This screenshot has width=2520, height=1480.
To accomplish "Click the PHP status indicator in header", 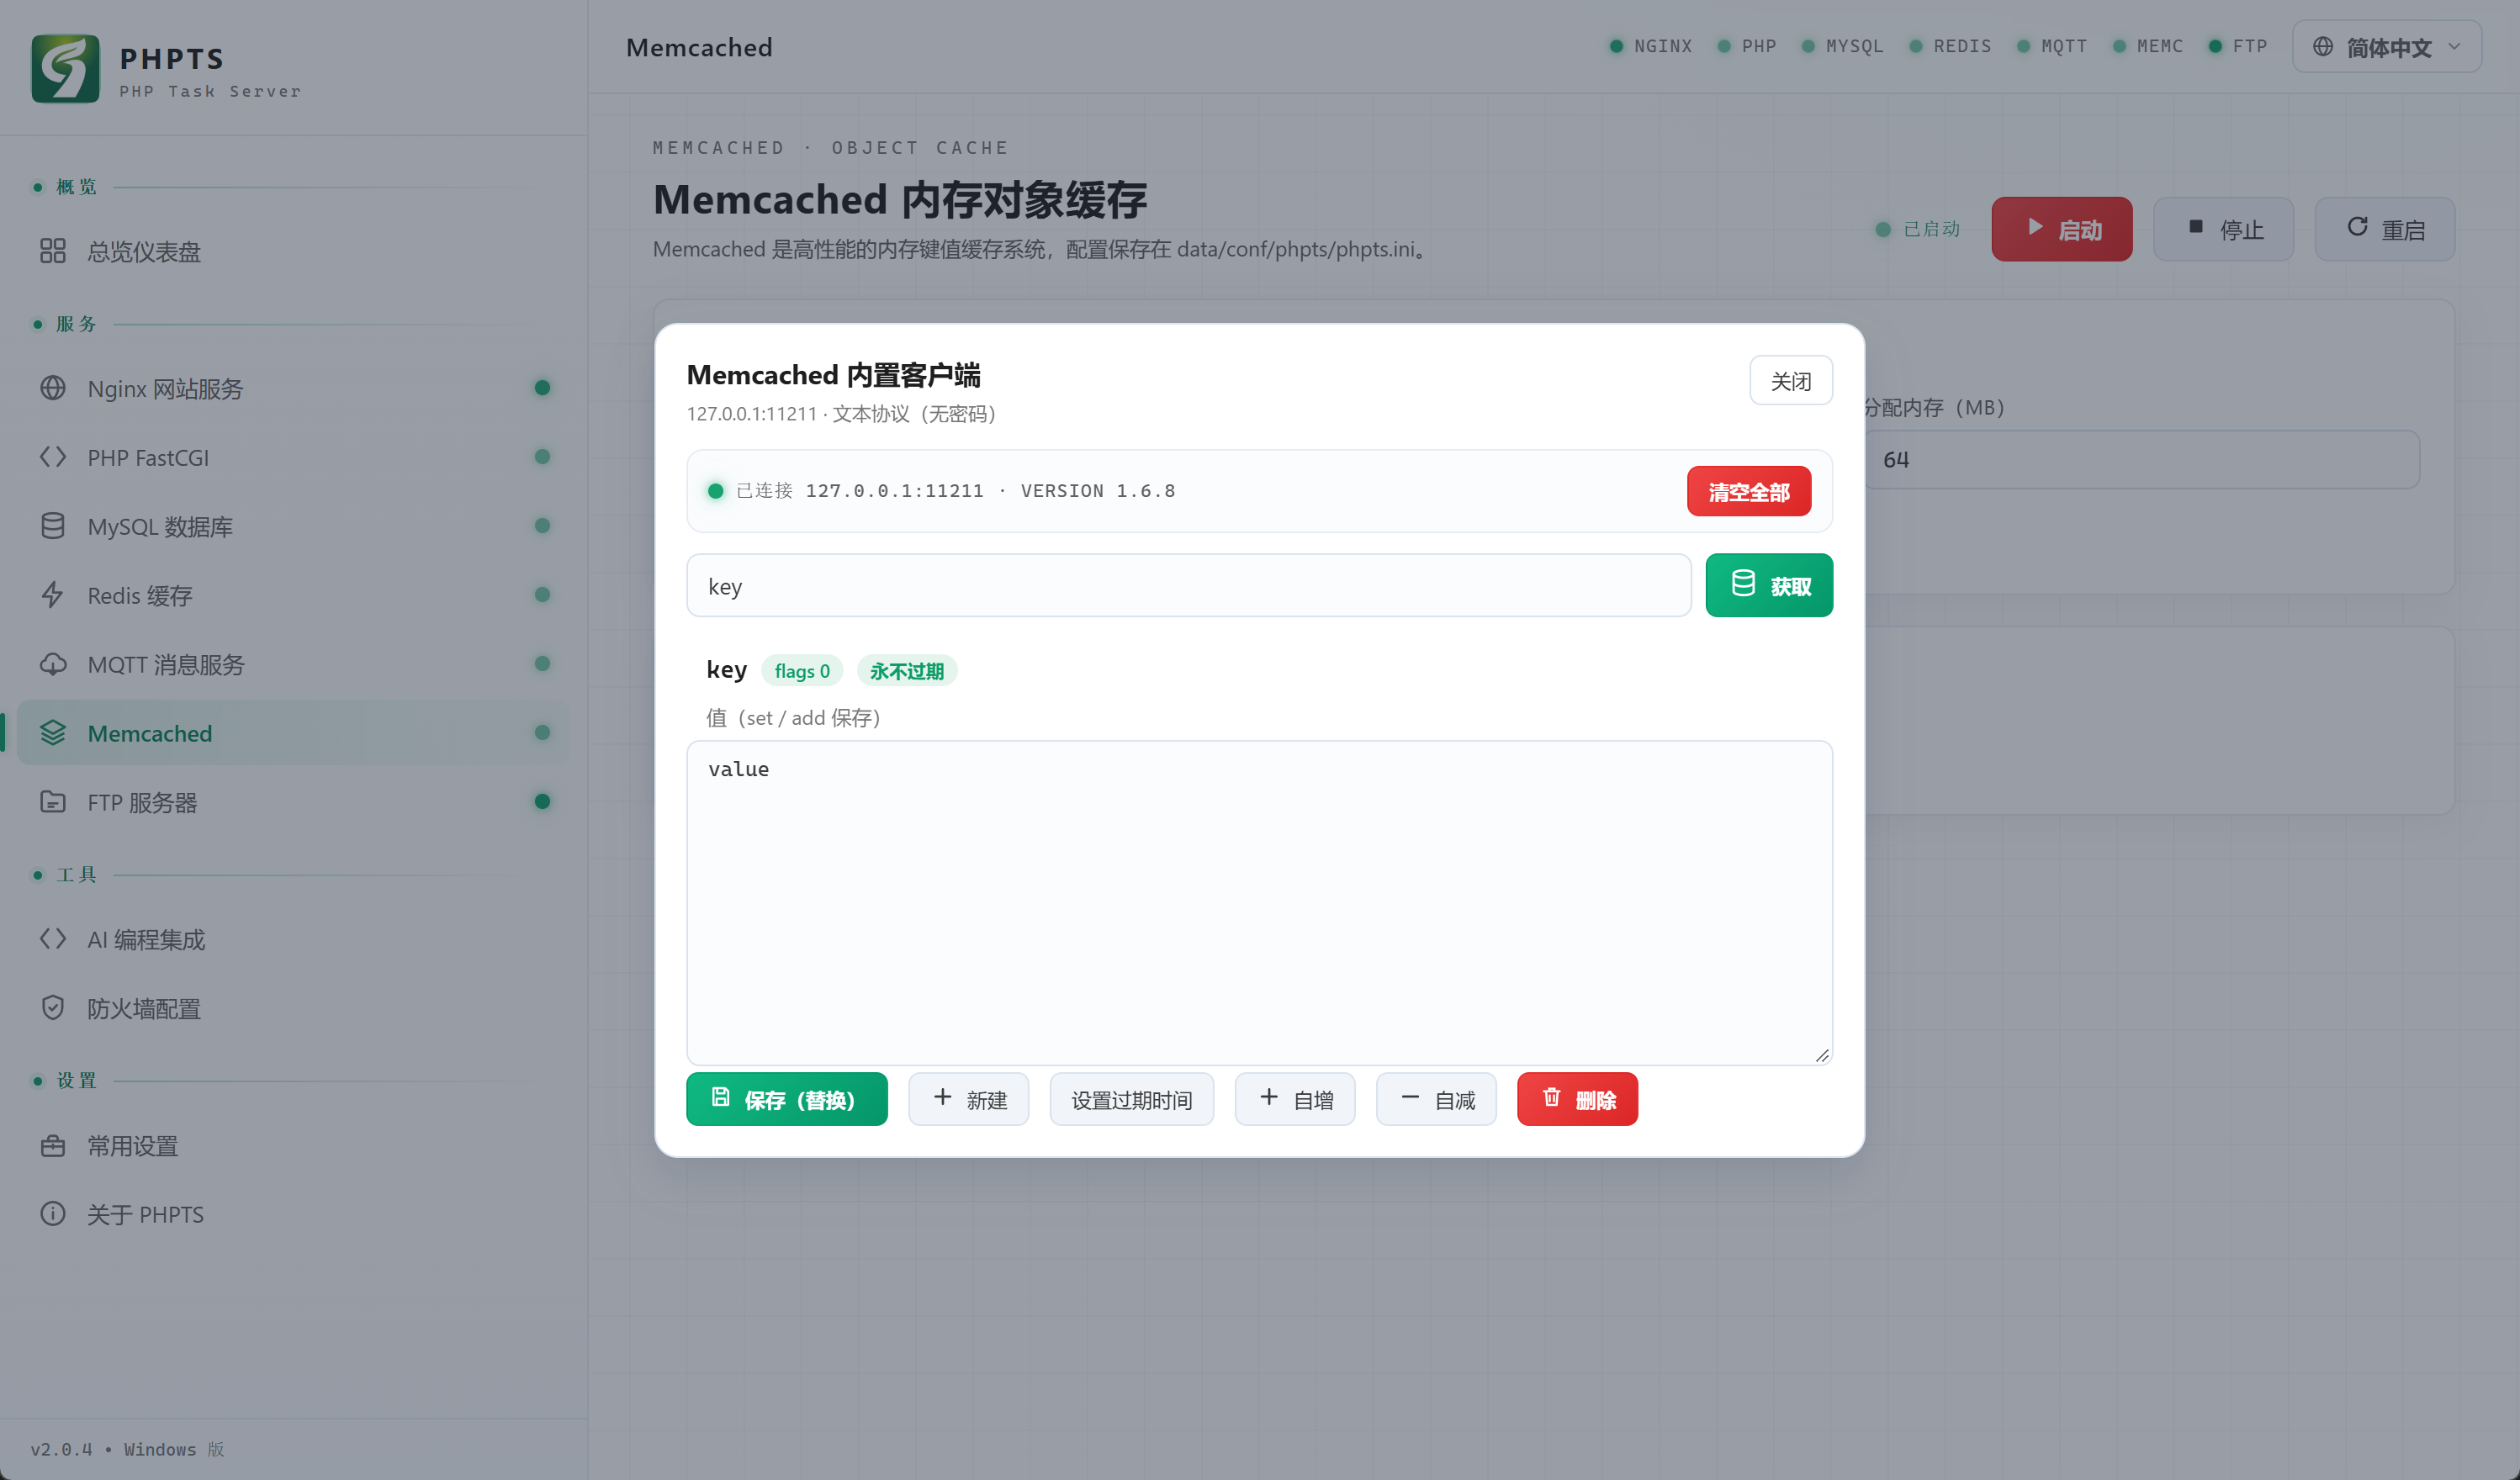I will click(1746, 47).
